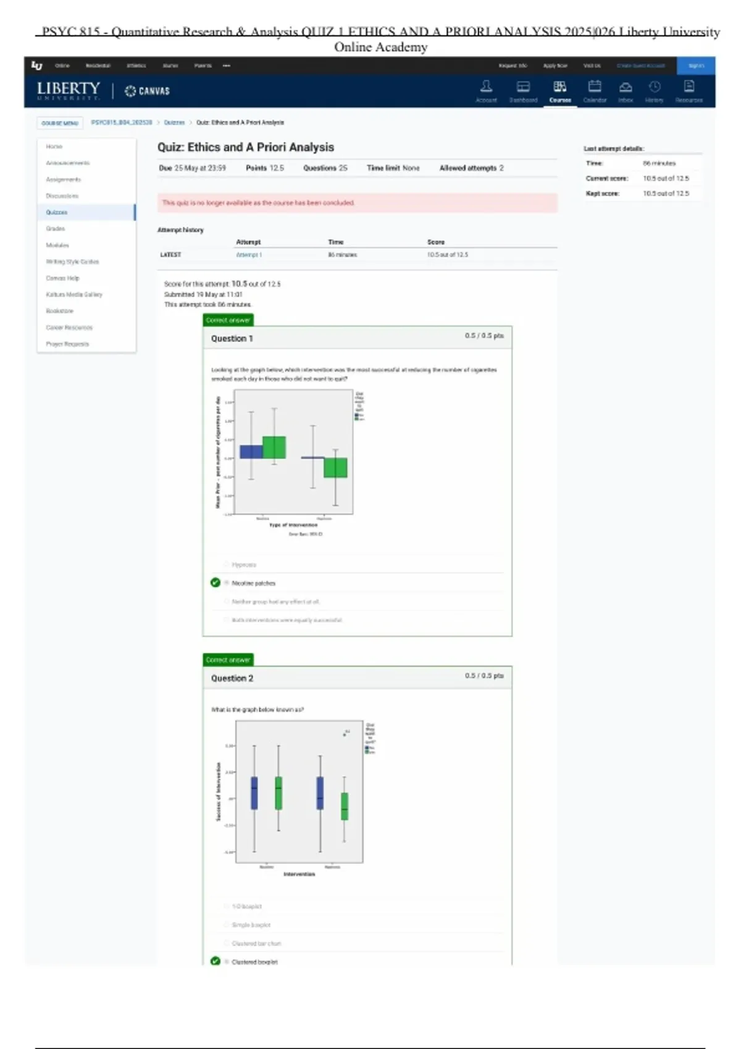Screen dimensions: 741x1049
Task: Check the Inbox icon
Action: (626, 87)
